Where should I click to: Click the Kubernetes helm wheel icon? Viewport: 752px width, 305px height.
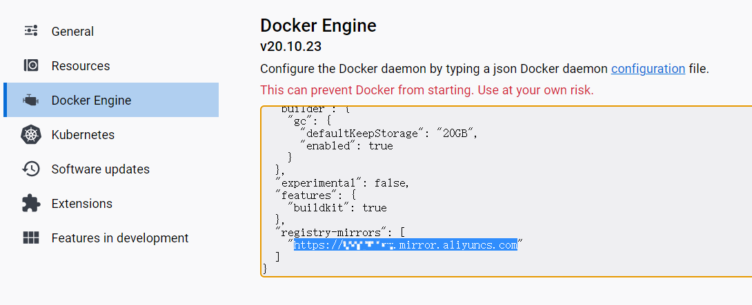click(x=31, y=135)
